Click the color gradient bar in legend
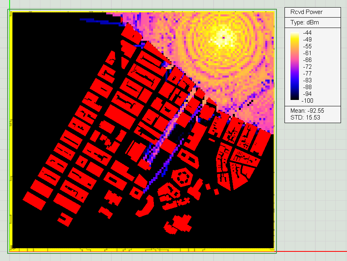Viewport: 347px width, 261px height. (295, 67)
